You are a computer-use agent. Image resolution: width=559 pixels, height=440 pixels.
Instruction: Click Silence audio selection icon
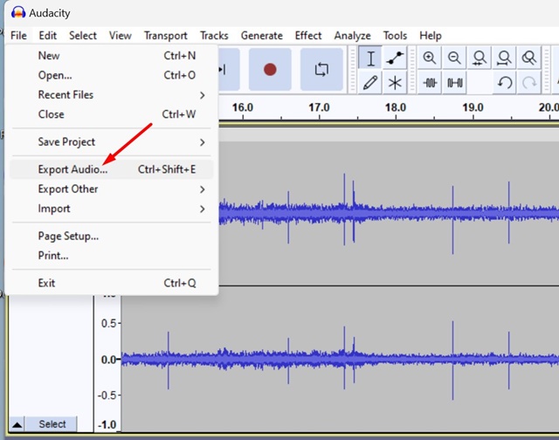[x=454, y=83]
